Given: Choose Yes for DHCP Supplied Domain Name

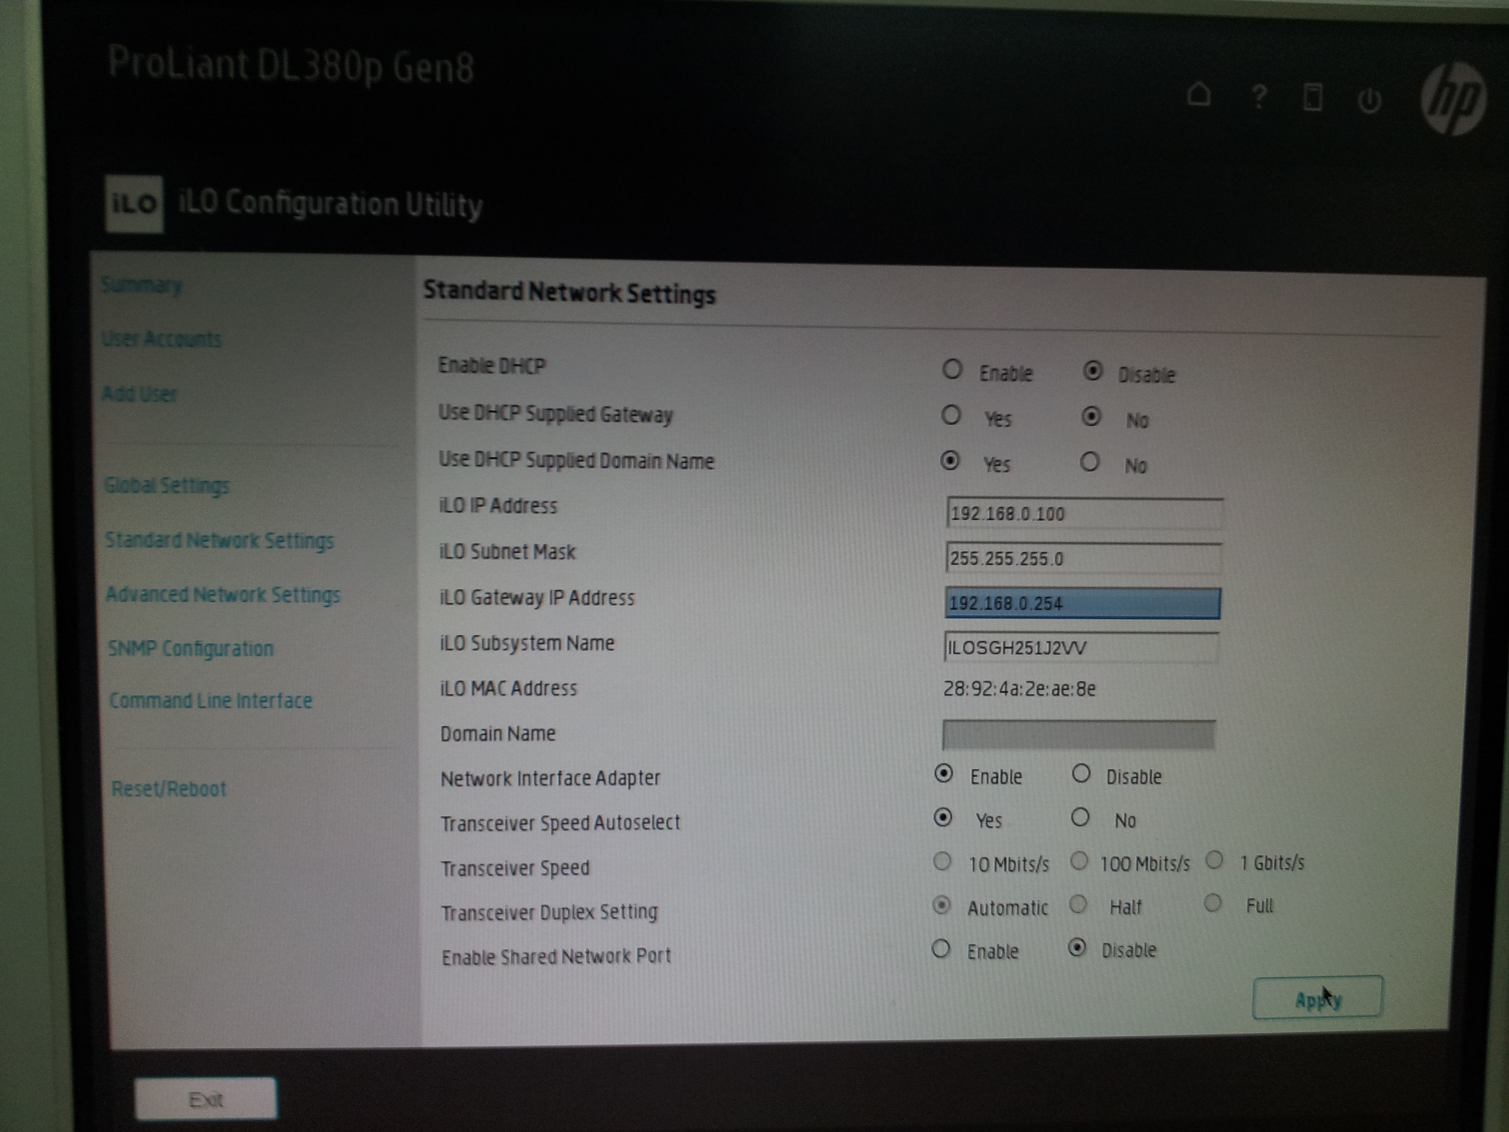Looking at the screenshot, I should click(950, 461).
